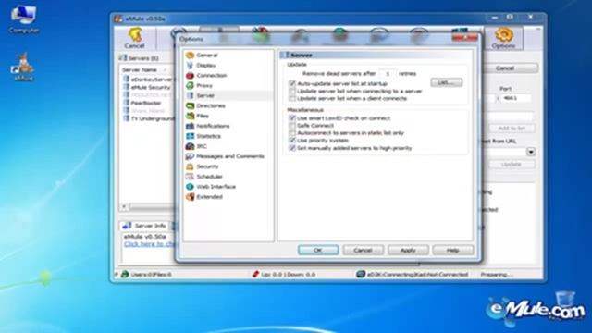Toggle Auto-update server list at startup
592x333 pixels.
click(292, 83)
